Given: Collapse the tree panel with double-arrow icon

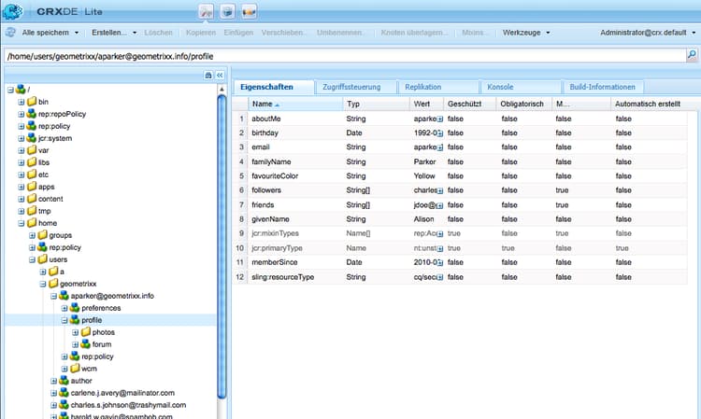Looking at the screenshot, I should [220, 75].
